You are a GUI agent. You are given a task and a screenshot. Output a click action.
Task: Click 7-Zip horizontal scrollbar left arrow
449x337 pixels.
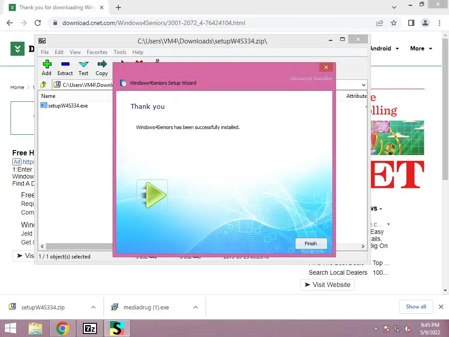tap(43, 246)
